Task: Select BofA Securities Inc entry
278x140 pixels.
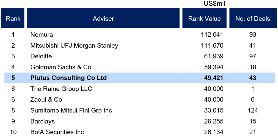Action: 57,132
